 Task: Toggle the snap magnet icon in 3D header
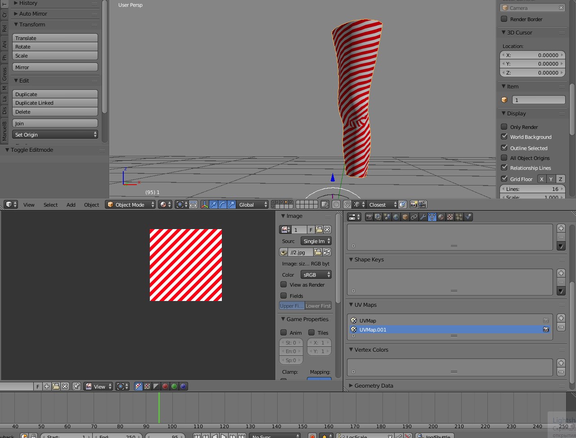pos(348,204)
